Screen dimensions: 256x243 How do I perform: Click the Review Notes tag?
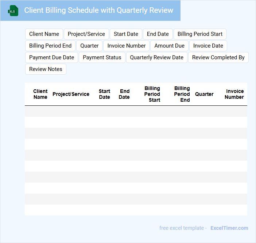46,69
